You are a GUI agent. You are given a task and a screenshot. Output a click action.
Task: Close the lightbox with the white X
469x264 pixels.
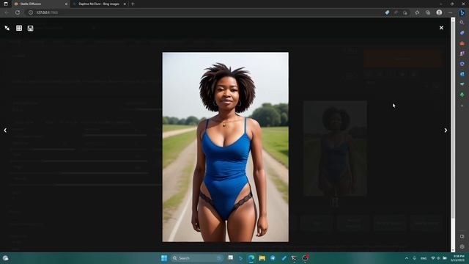pos(441,28)
